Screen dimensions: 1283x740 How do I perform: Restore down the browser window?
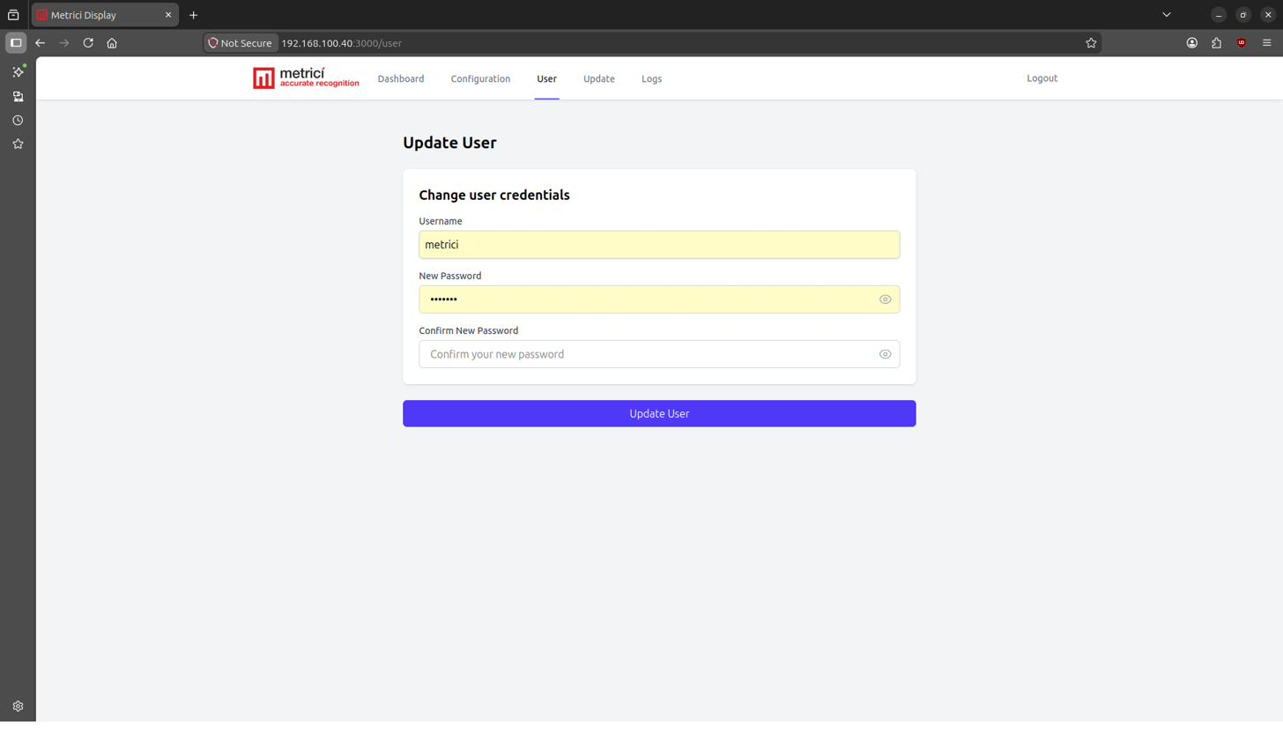(x=1243, y=15)
